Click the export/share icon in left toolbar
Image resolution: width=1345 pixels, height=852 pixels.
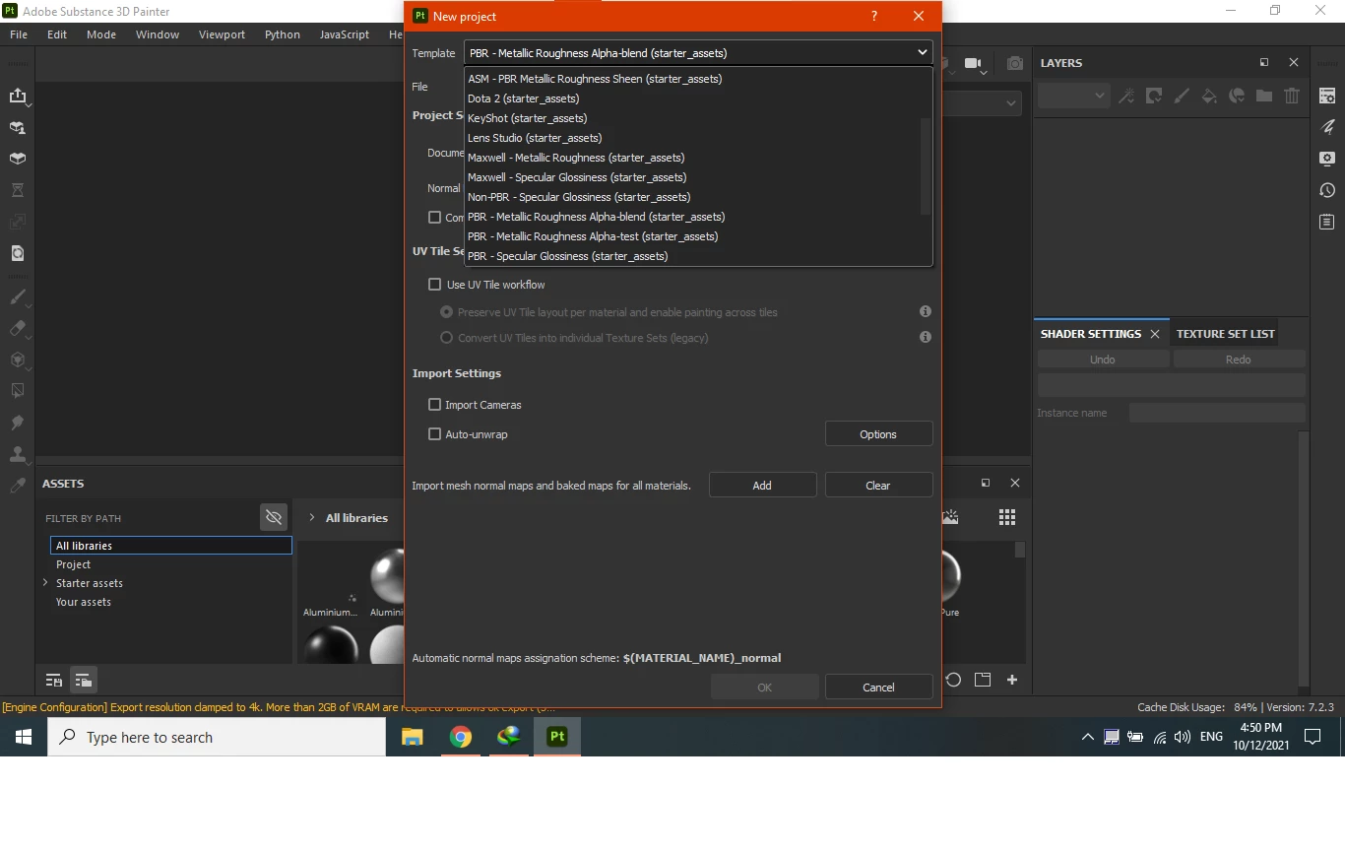pyautogui.click(x=18, y=96)
